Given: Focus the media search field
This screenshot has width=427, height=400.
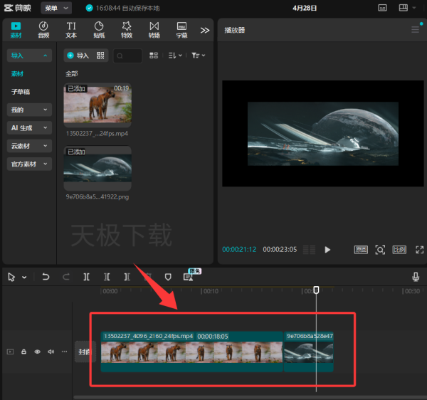Looking at the screenshot, I should [x=127, y=56].
